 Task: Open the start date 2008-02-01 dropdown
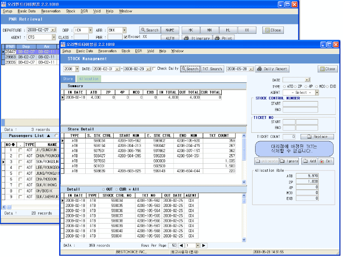(117, 69)
